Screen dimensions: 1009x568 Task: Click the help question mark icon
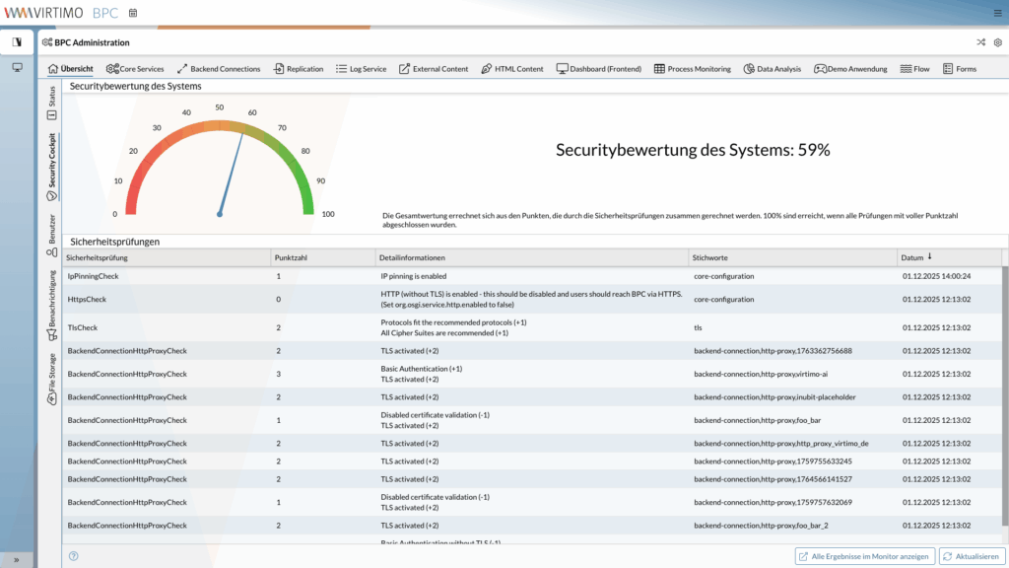(74, 556)
